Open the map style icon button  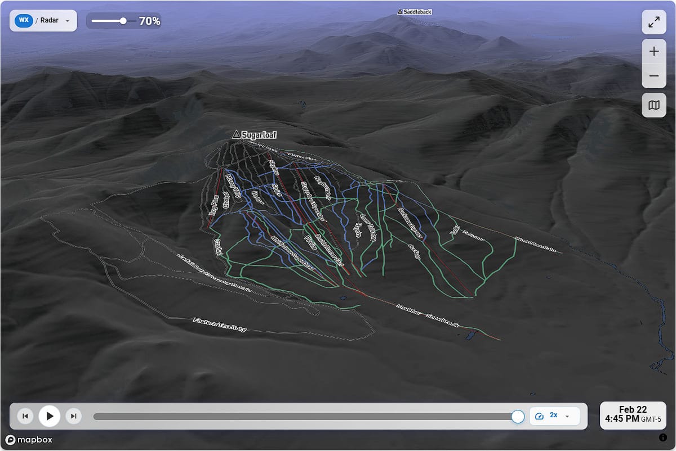[x=654, y=105]
